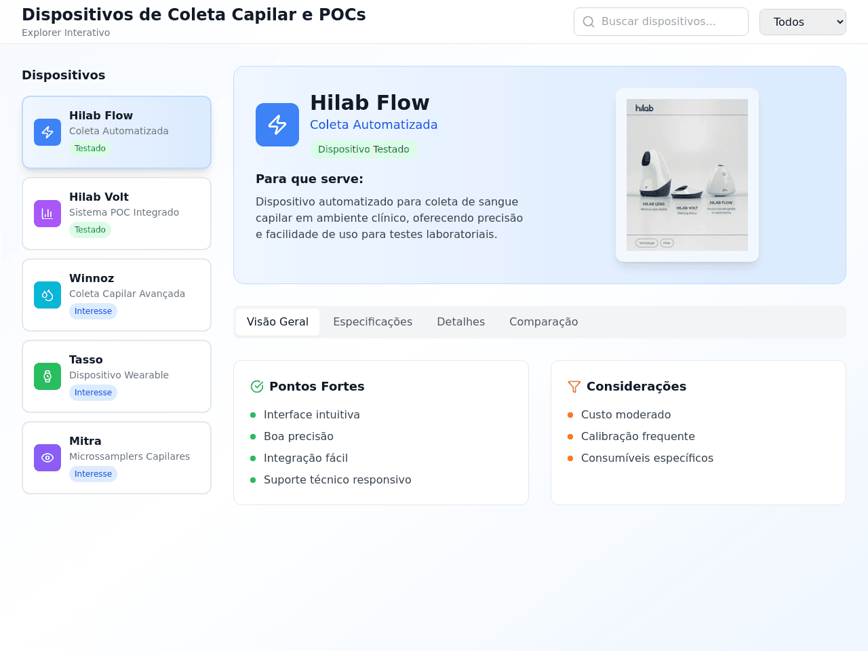Screen dimensions: 868x651
Task: Switch to the Especificações tab
Action: (372, 322)
